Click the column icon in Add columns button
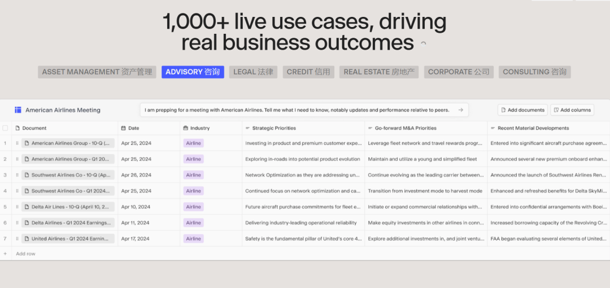Image resolution: width=610 pixels, height=288 pixels. 556,110
